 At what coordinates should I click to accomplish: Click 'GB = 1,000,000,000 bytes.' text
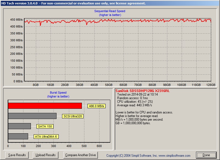(133, 123)
